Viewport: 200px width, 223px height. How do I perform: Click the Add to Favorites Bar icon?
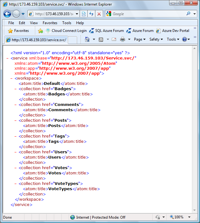coord(41,31)
